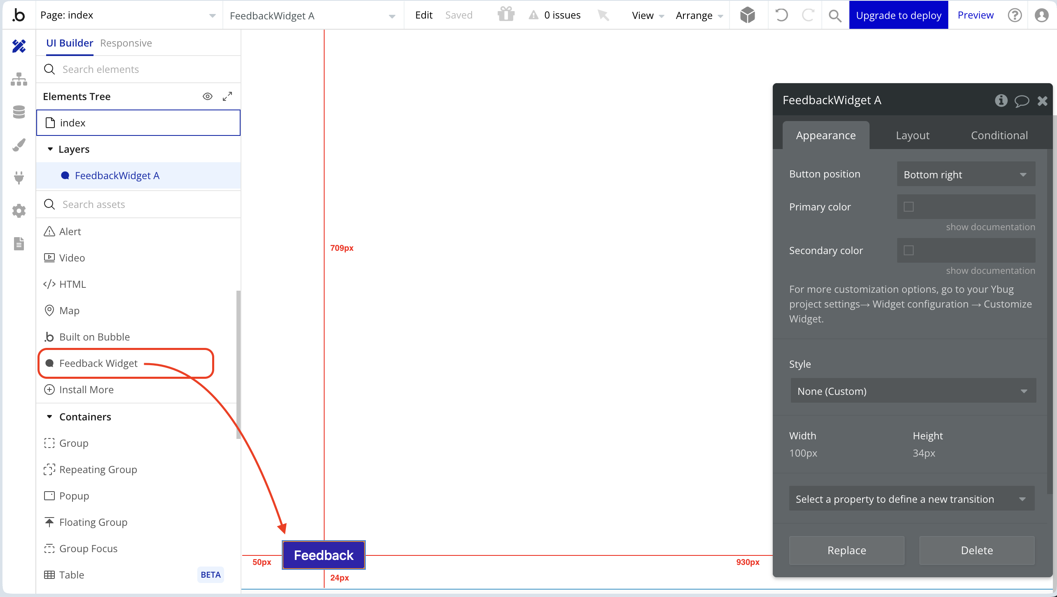
Task: Open the Workflow tab icon
Action: tap(19, 79)
